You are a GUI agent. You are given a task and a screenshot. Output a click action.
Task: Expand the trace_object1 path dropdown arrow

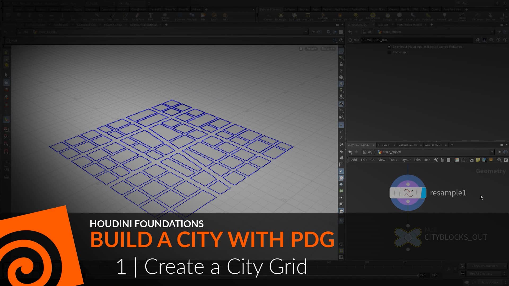(492, 152)
